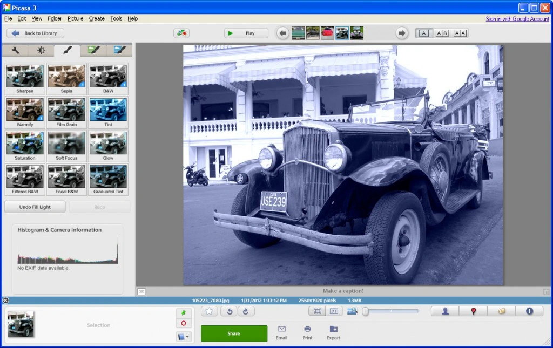The height and width of the screenshot is (348, 553).
Task: Apply the Sepia effect
Action: tap(66, 79)
